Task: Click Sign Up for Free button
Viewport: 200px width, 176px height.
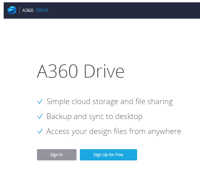Action: click(x=108, y=155)
